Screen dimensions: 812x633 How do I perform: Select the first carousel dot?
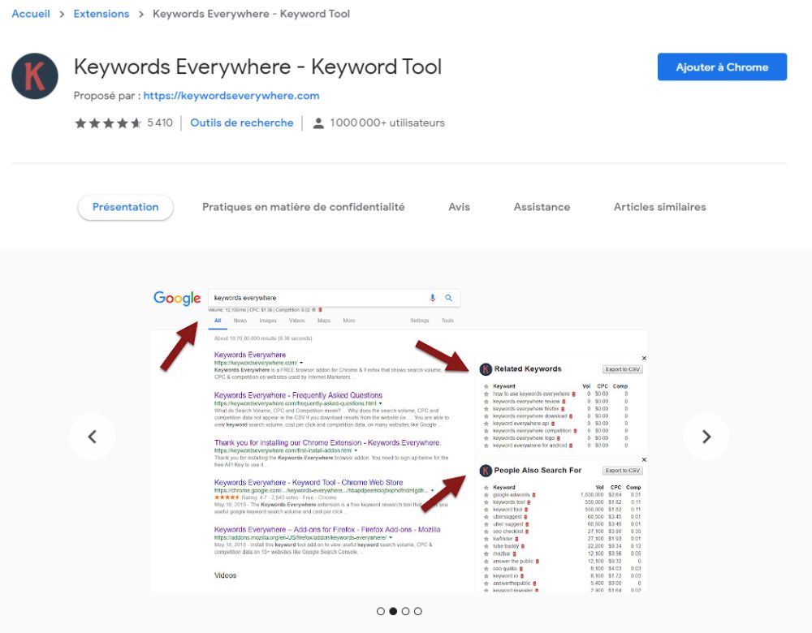click(x=381, y=611)
